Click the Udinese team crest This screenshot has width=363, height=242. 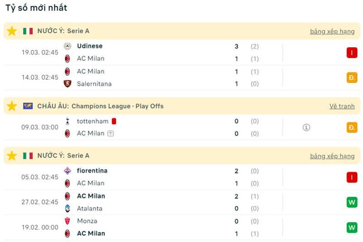click(x=67, y=46)
